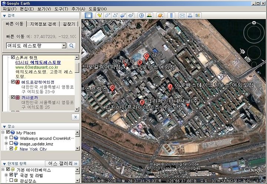Open the search history dropdown arrow
The image size is (267, 184).
click(64, 46)
